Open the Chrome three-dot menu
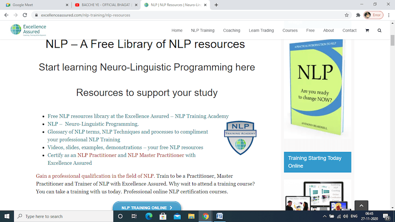395x222 pixels. tap(389, 15)
